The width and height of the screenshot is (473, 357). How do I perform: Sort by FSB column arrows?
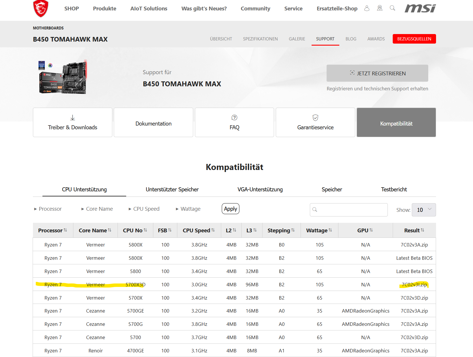coord(170,230)
